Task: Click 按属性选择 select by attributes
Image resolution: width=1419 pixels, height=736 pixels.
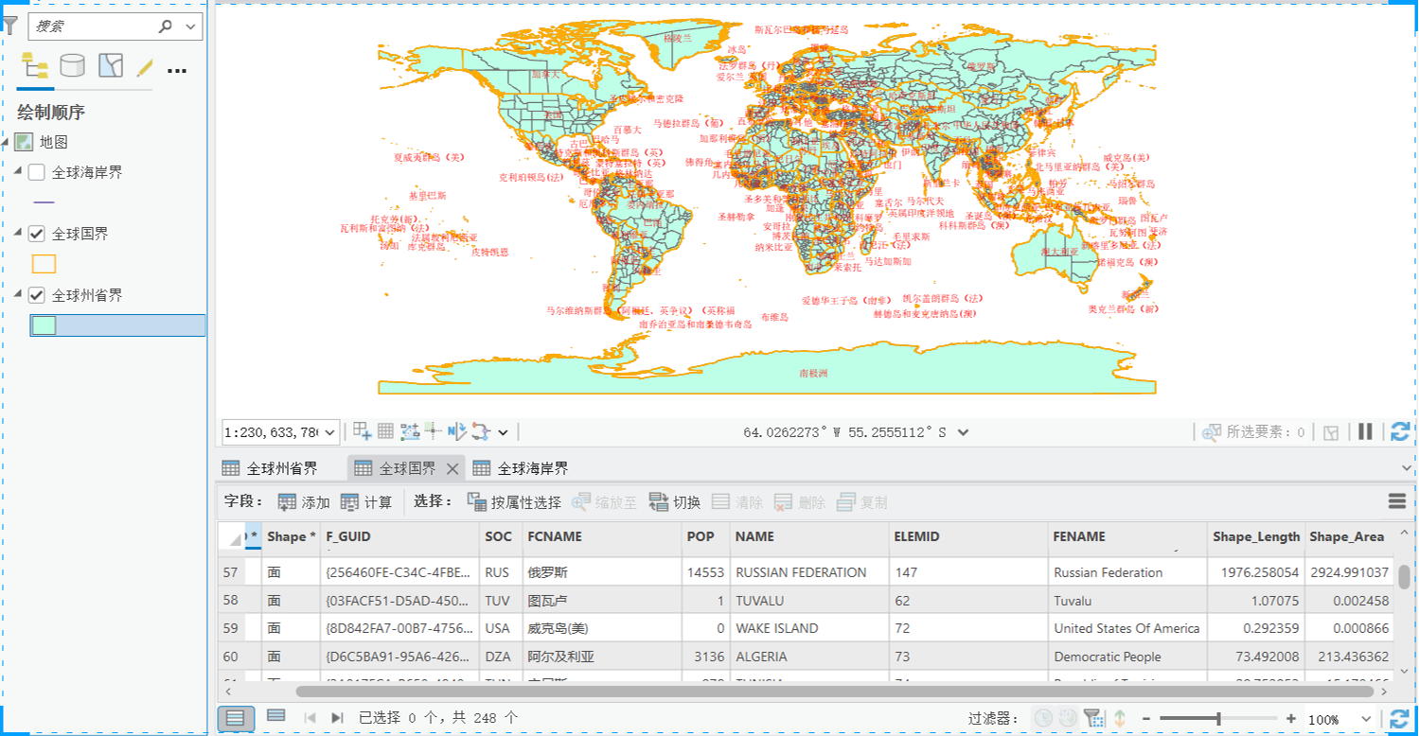Action: click(515, 502)
